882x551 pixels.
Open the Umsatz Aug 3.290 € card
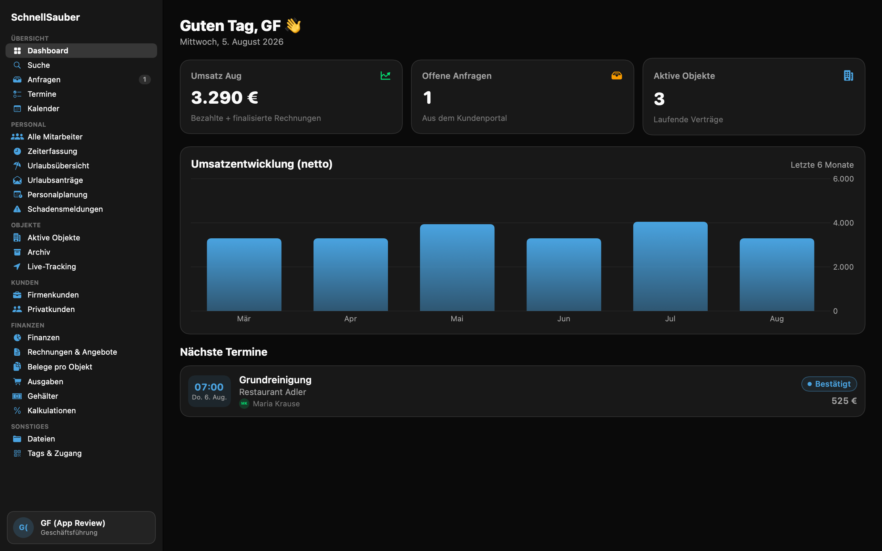291,97
